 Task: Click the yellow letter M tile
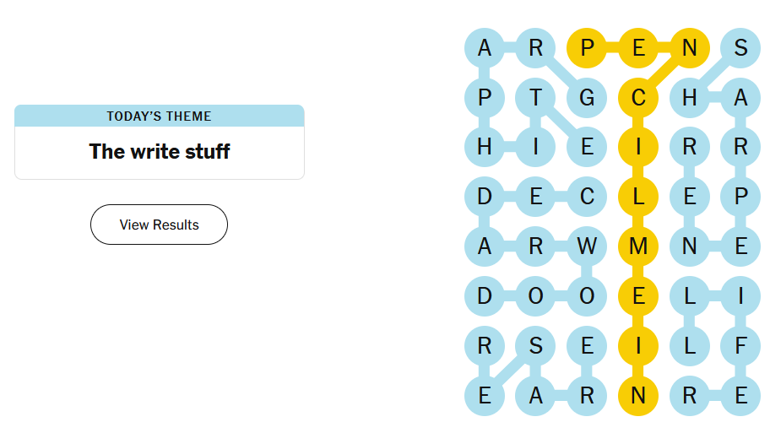[x=638, y=246]
